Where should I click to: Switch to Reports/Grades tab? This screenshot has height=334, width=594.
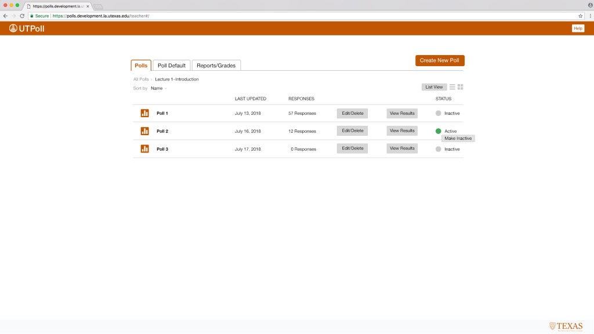216,66
